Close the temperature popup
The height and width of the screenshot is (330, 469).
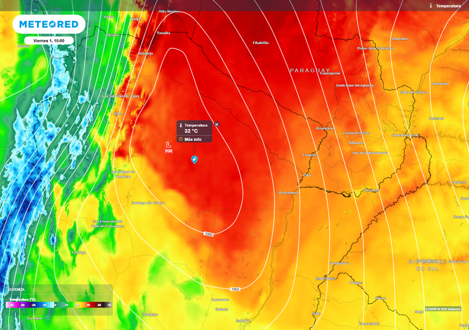pyautogui.click(x=217, y=124)
